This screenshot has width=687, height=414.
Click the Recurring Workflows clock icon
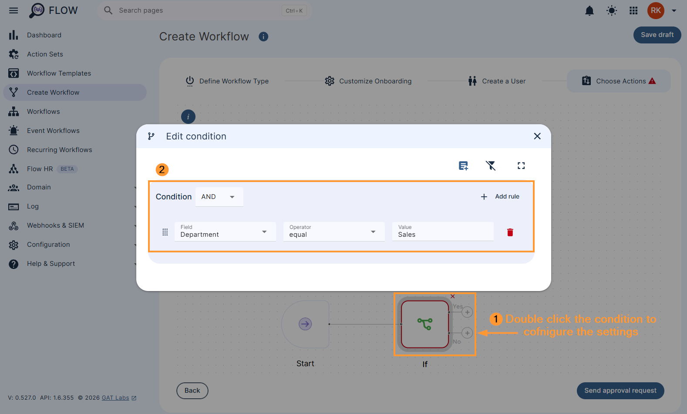click(13, 149)
